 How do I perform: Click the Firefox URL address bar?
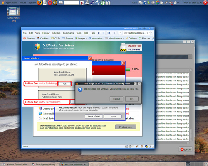tap(134, 33)
